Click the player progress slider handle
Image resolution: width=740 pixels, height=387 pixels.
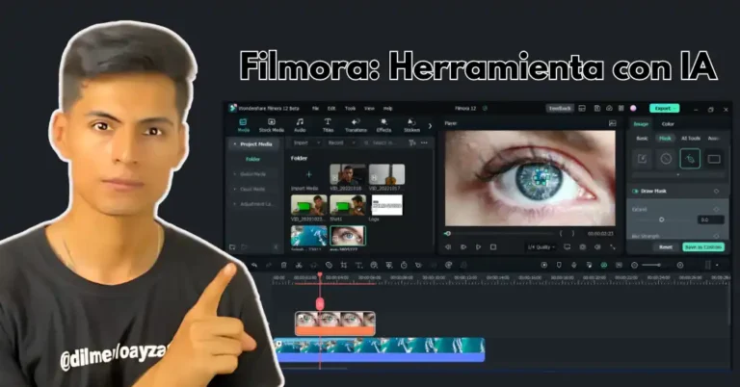(447, 233)
